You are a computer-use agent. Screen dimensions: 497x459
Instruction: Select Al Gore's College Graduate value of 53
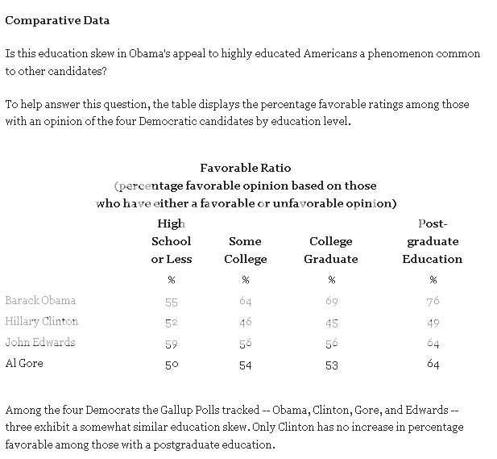tap(330, 365)
